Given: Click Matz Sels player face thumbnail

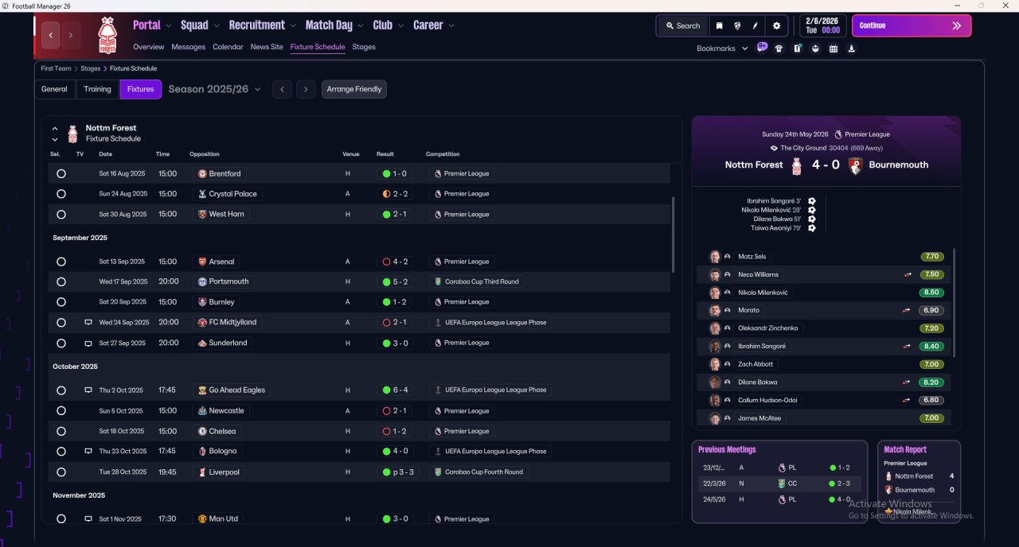Looking at the screenshot, I should coord(715,257).
